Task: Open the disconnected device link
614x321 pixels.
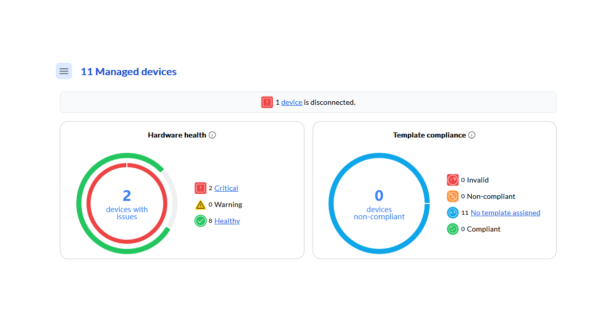Action: [292, 102]
